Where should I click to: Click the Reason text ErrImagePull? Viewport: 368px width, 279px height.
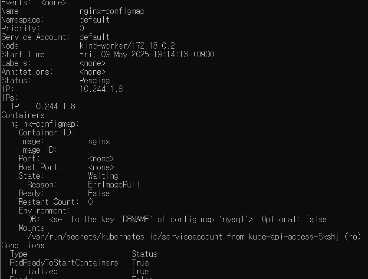click(x=114, y=185)
